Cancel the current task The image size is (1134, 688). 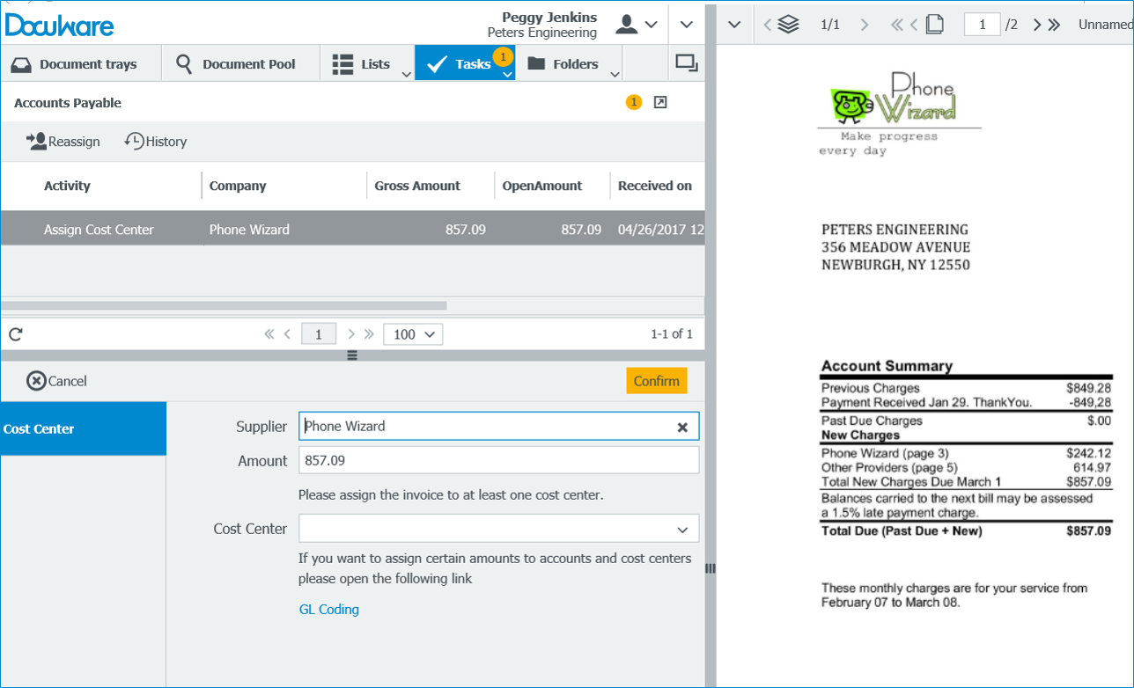pos(57,381)
